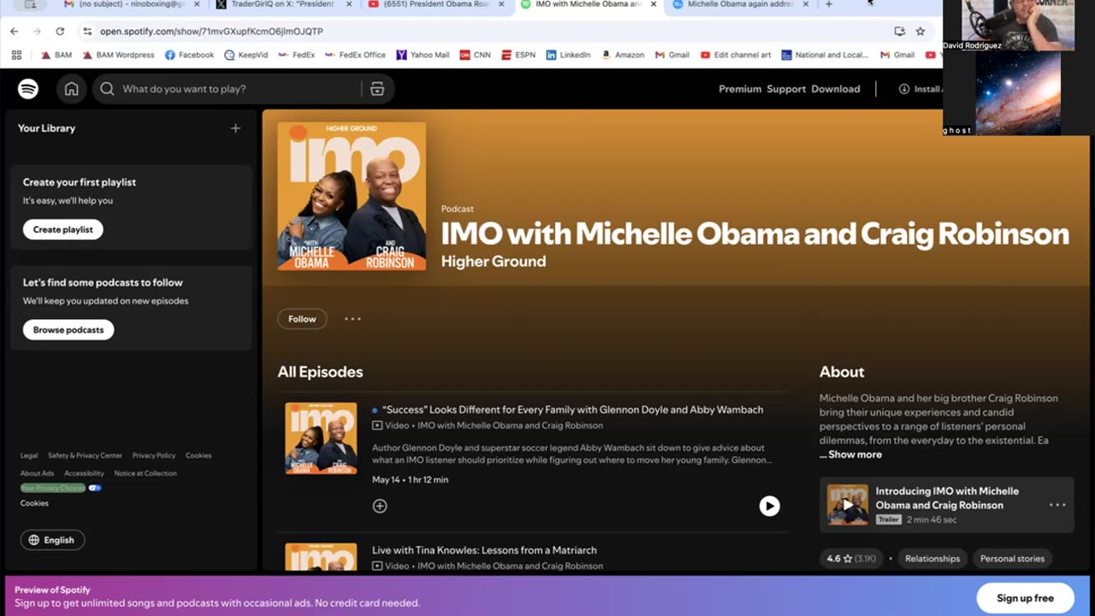Follow the IMO podcast
The width and height of the screenshot is (1095, 616).
click(x=302, y=319)
